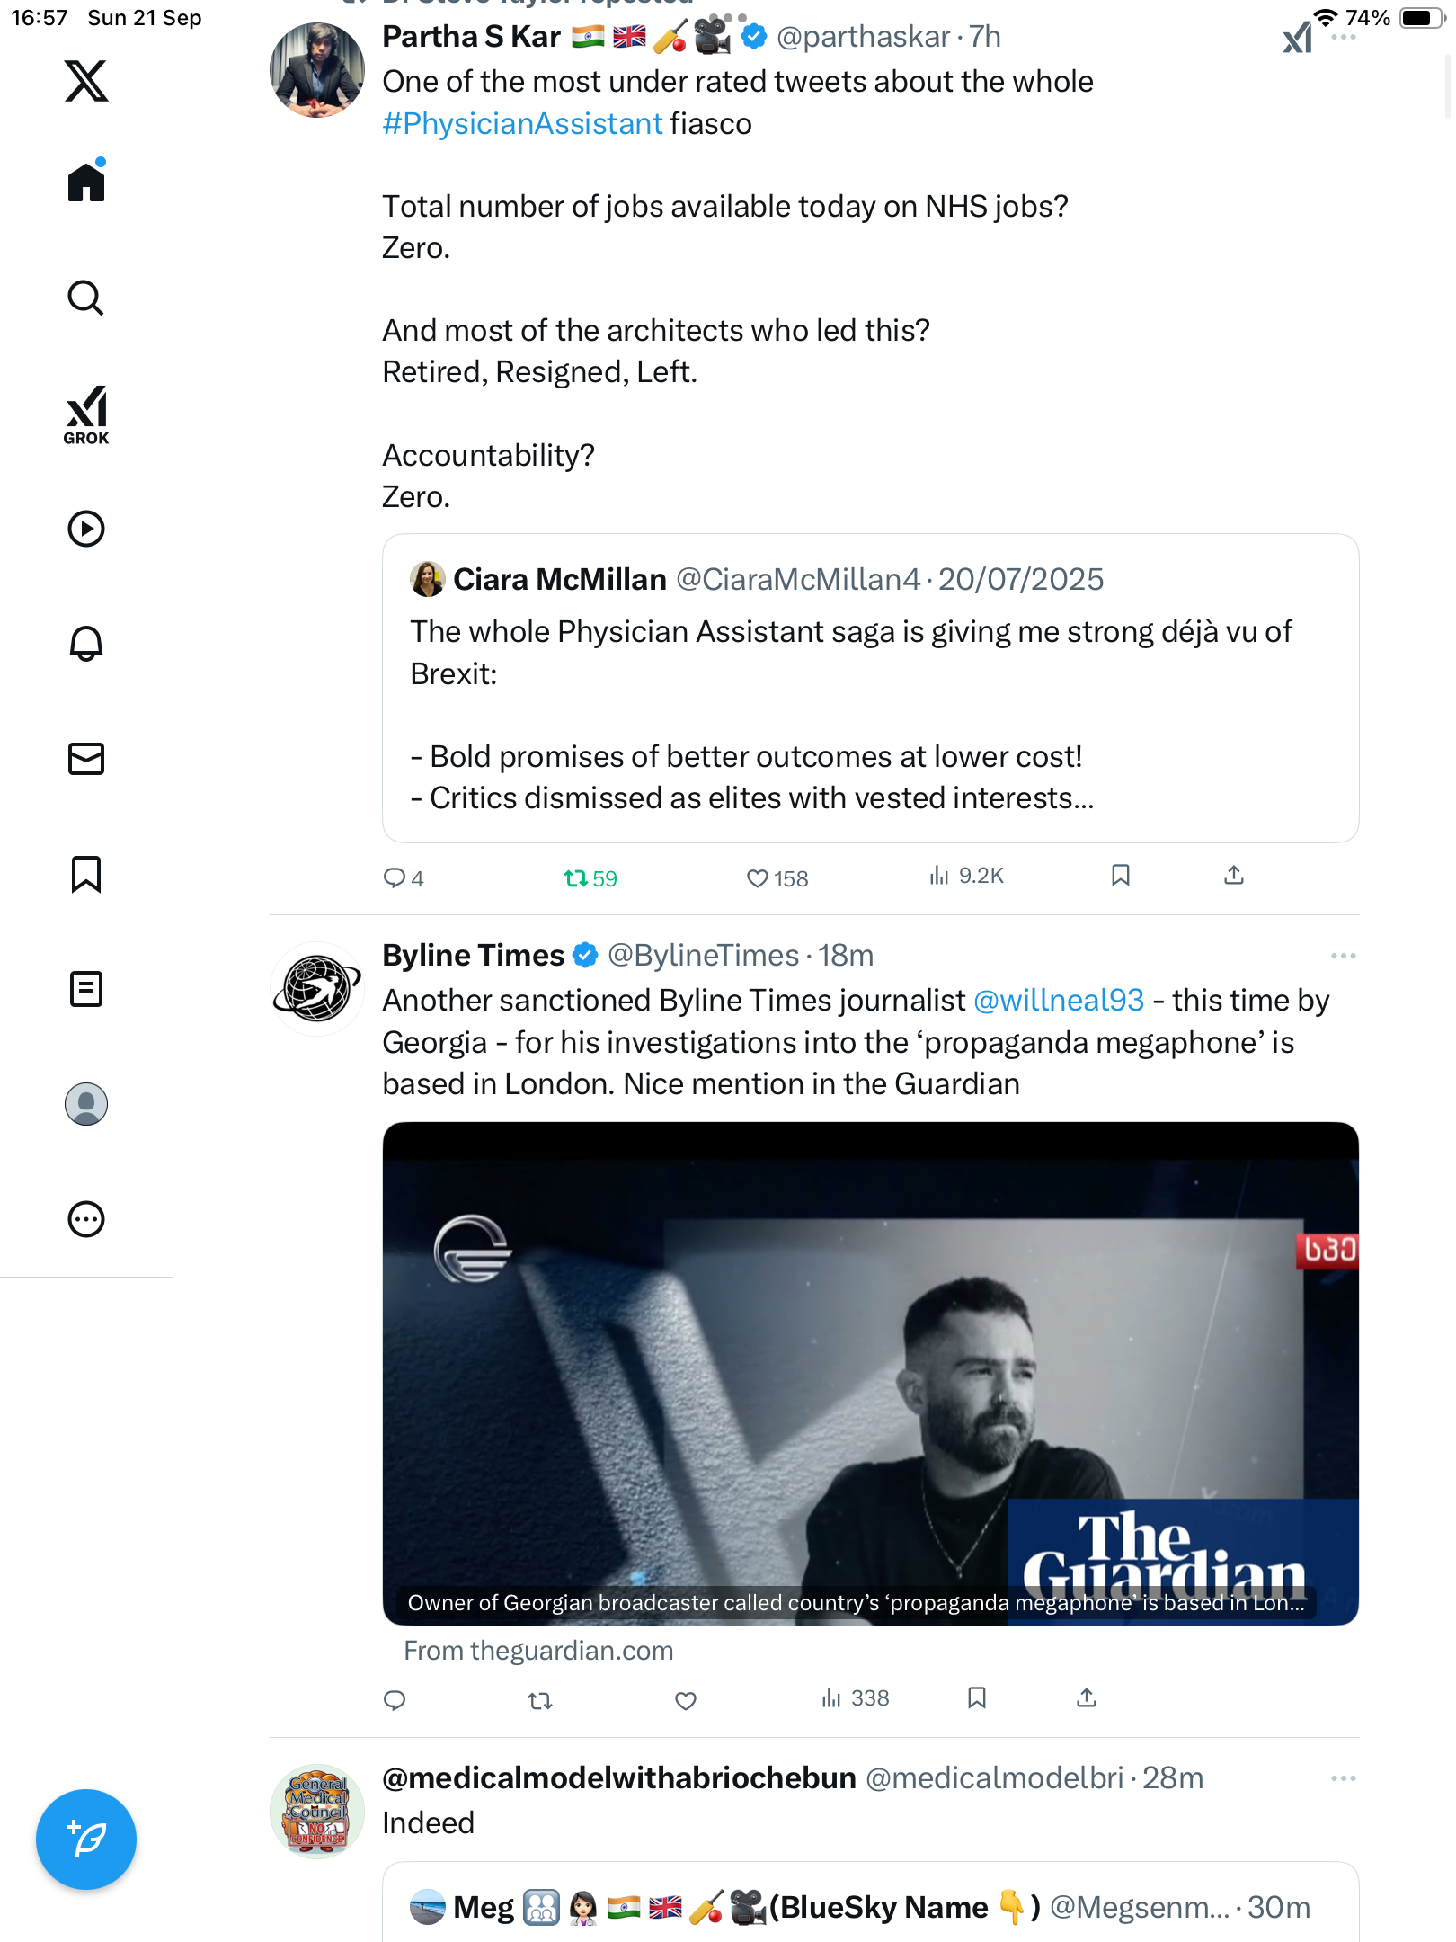Bookmark the Byline Times tweet
Image resolution: width=1456 pixels, height=1942 pixels.
(977, 1697)
